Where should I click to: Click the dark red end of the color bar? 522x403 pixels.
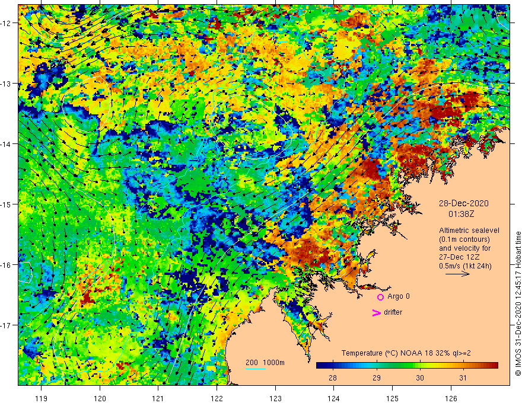[x=494, y=366]
